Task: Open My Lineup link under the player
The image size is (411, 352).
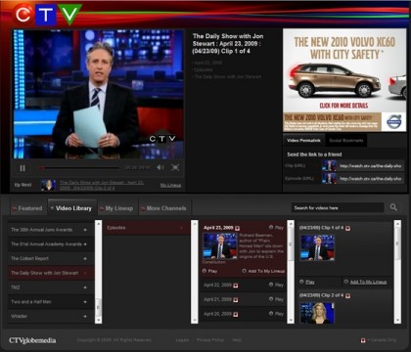Action: click(x=170, y=185)
